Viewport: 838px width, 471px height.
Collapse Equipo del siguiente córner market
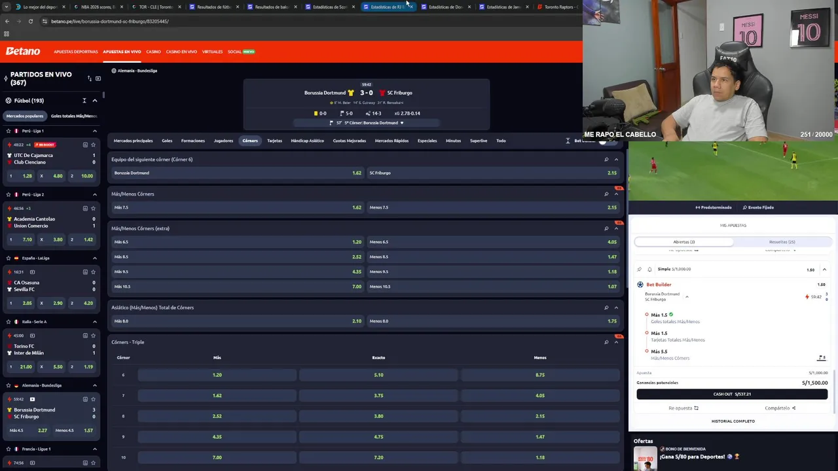[x=616, y=160]
